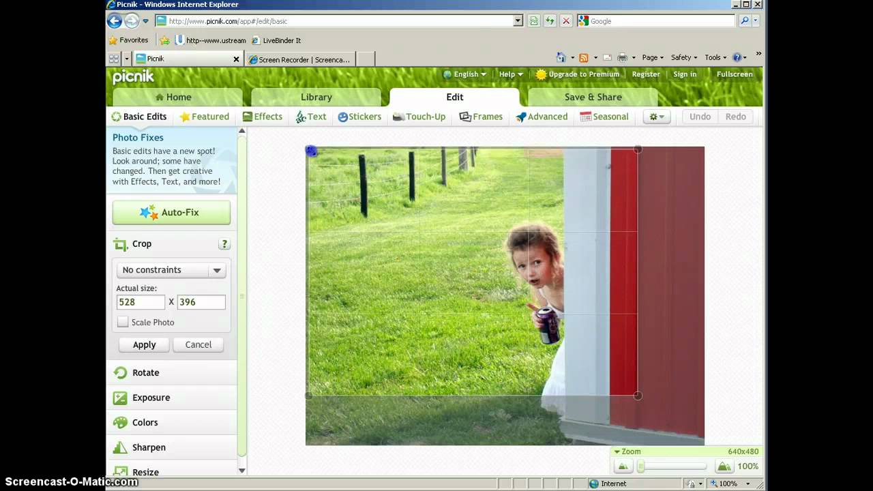The image size is (873, 491).
Task: Open the Picnik Help dropdown
Action: (x=511, y=74)
